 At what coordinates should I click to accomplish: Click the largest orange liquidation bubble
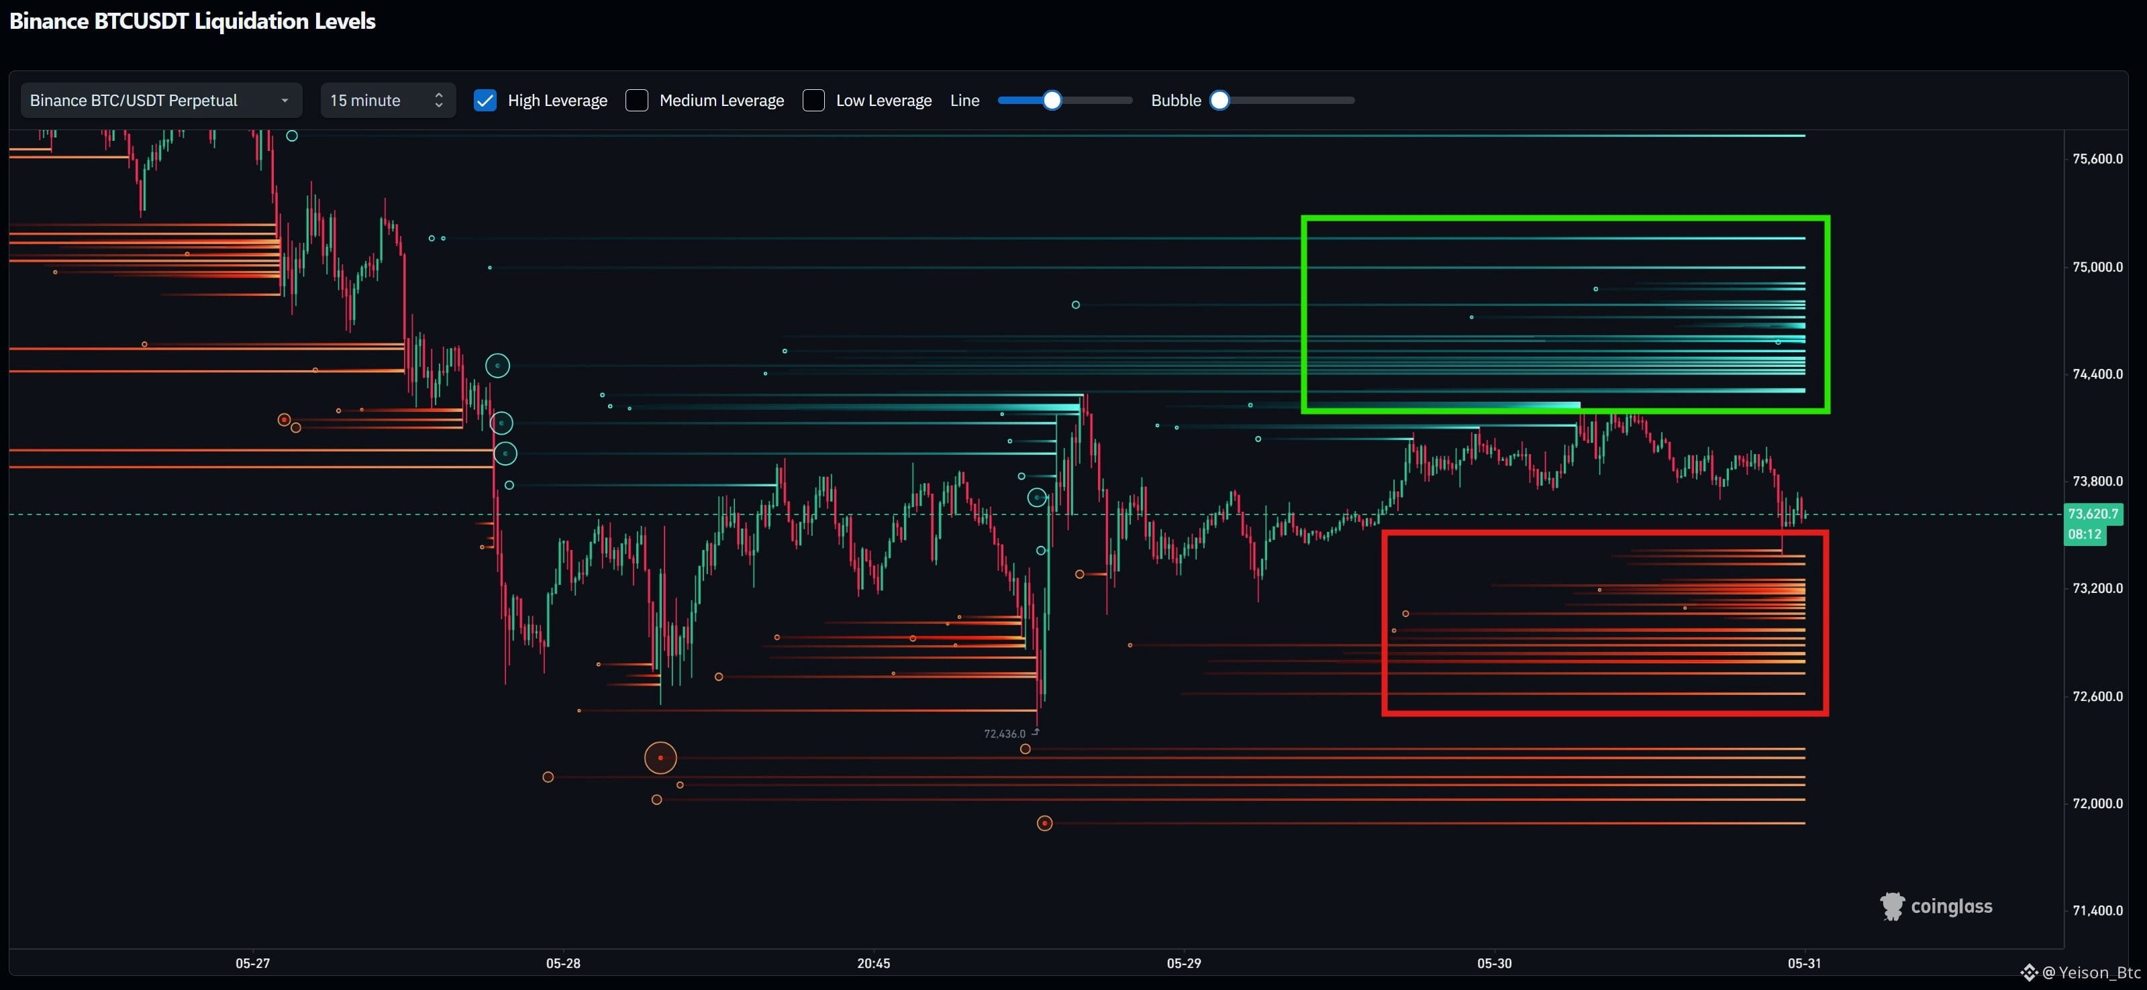[660, 758]
